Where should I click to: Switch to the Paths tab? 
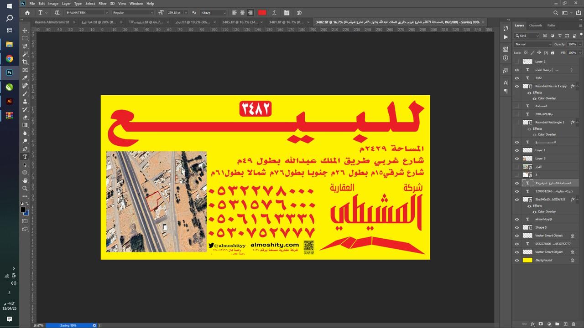(551, 26)
